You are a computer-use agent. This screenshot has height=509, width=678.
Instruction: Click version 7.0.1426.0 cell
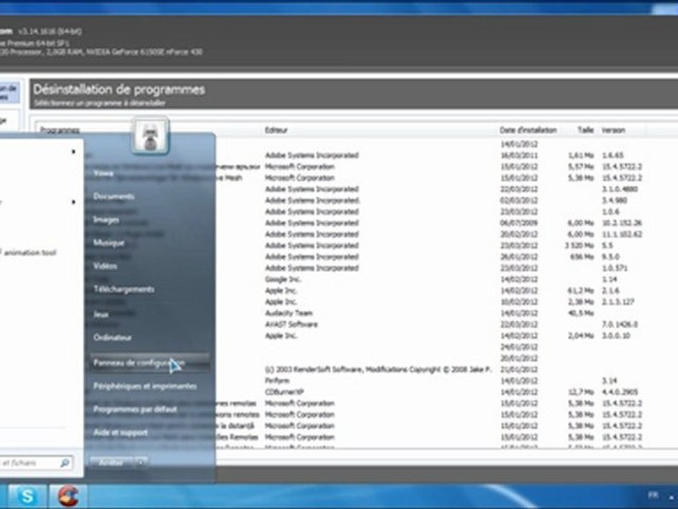tap(619, 324)
